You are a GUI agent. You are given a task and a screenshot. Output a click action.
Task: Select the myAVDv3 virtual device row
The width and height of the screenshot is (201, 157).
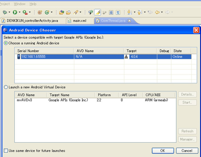point(95,100)
